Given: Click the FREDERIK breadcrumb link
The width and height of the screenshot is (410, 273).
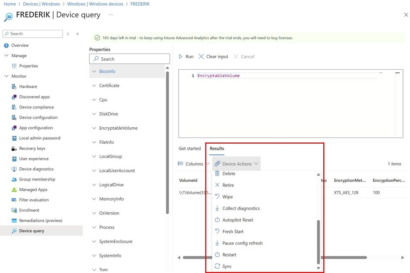Looking at the screenshot, I should click(140, 4).
